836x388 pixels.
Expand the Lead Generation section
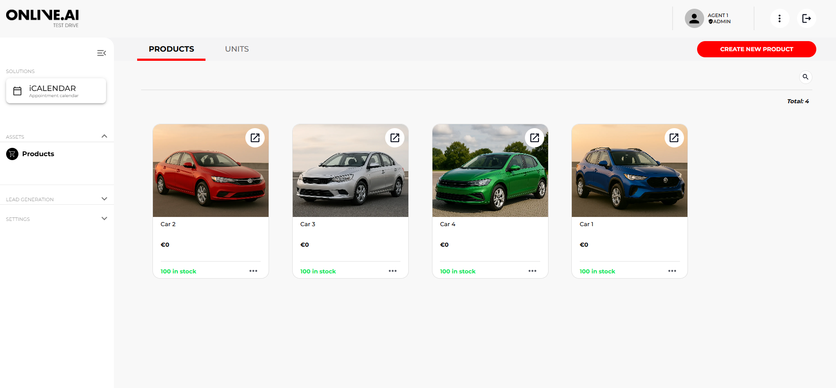tap(104, 199)
